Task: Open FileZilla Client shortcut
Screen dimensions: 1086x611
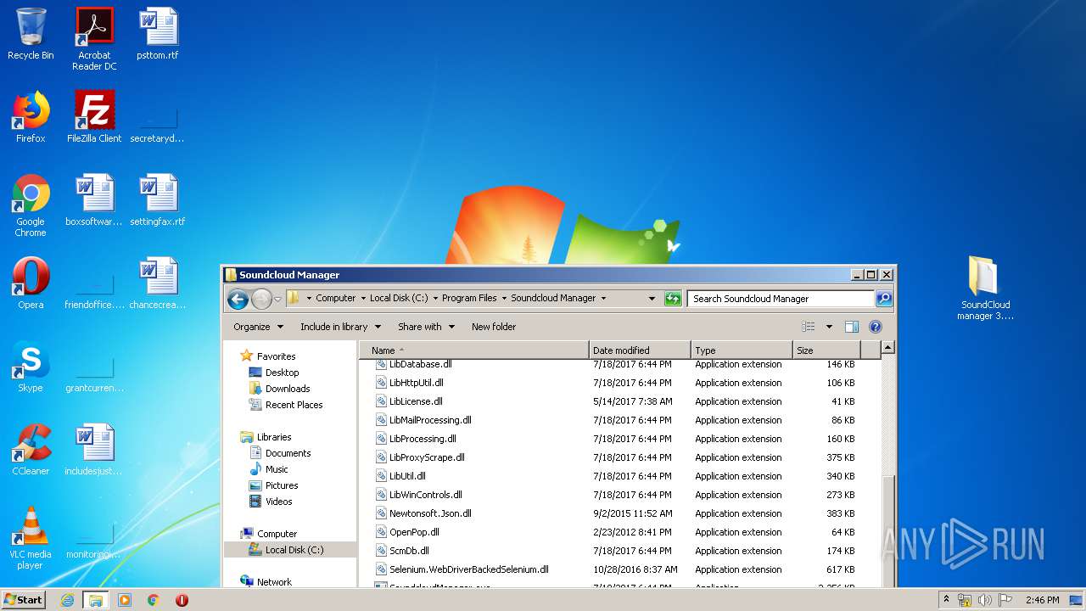Action: pos(94,117)
